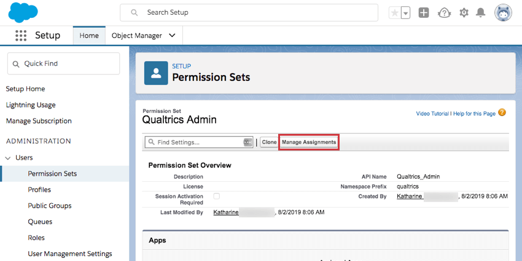Expand the Object Manager tab dropdown
Screen dimensions: 522x261
click(x=172, y=36)
